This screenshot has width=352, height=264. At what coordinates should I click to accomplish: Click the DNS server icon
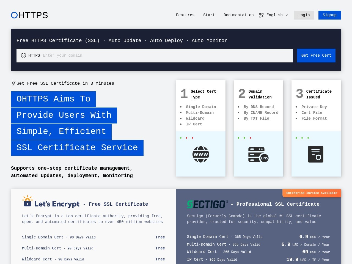[258, 155]
